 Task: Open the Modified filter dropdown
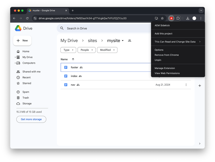[107, 50]
